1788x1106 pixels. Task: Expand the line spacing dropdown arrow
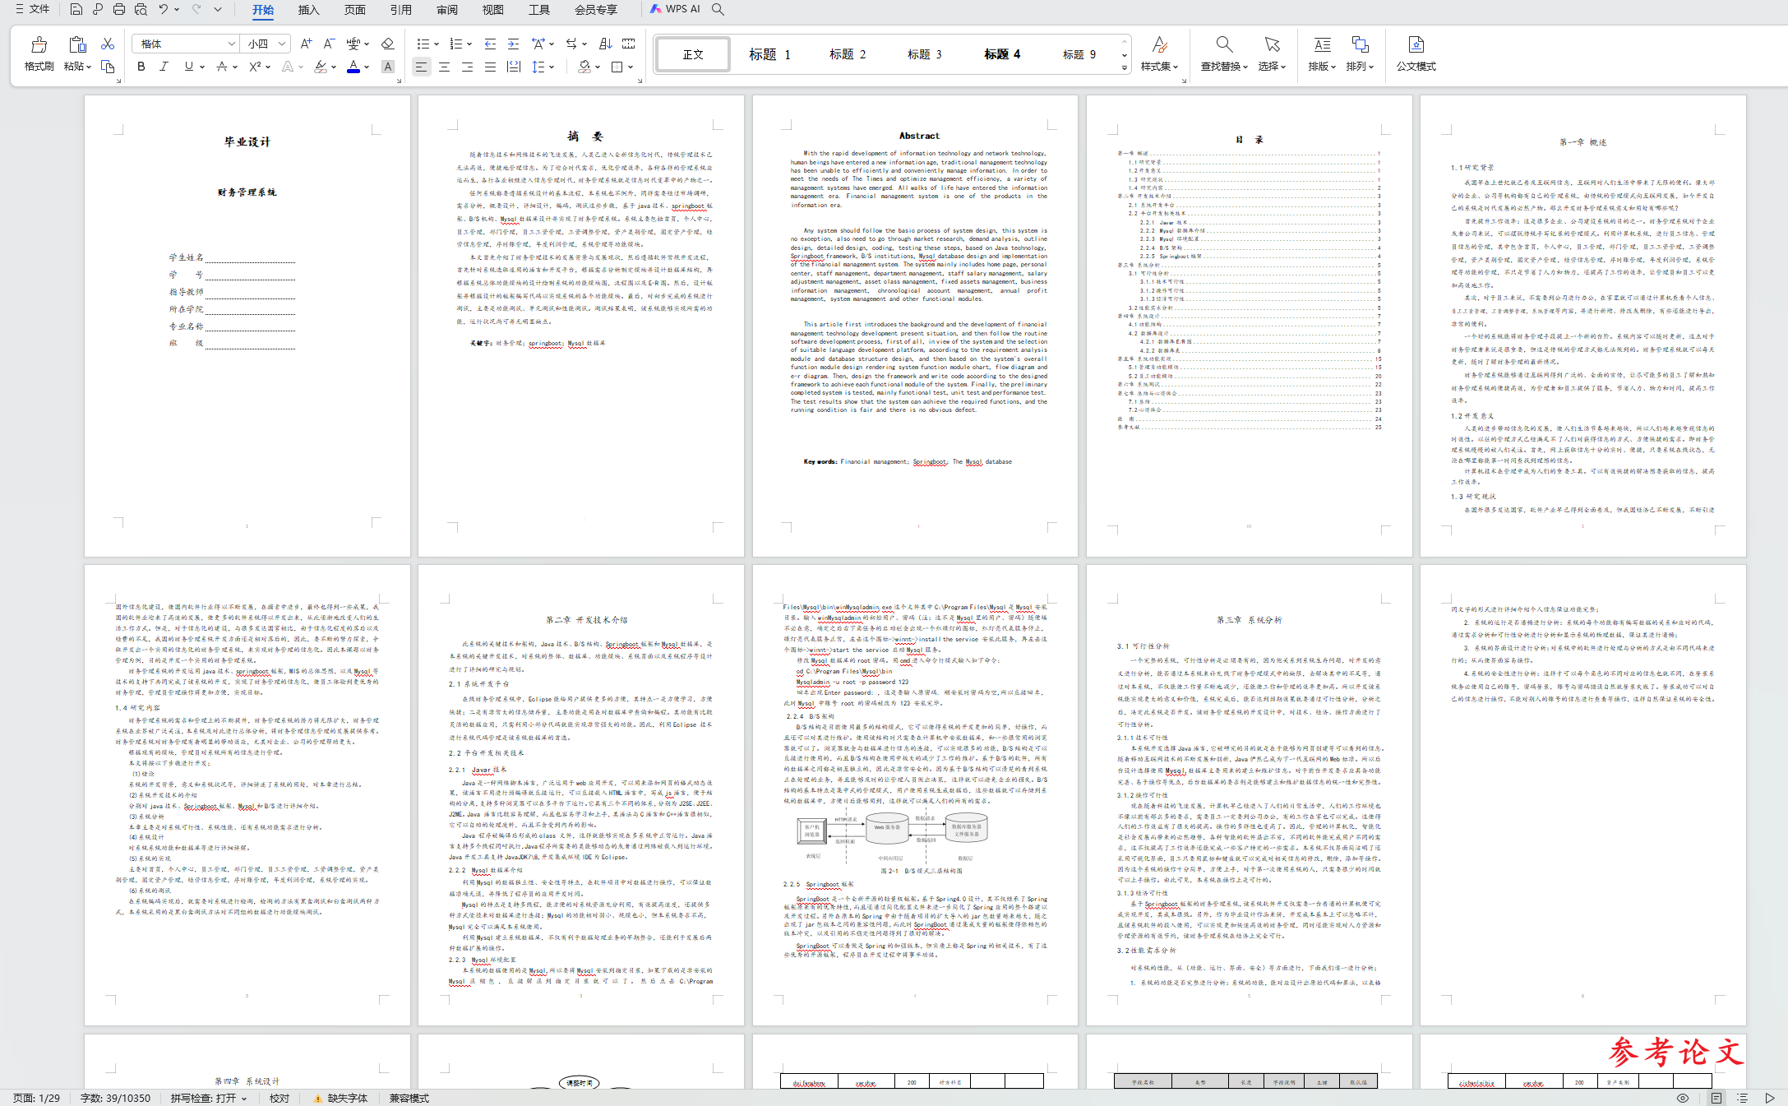pos(552,67)
